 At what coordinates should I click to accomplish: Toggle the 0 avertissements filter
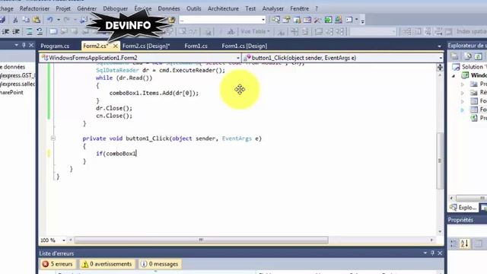(x=107, y=264)
